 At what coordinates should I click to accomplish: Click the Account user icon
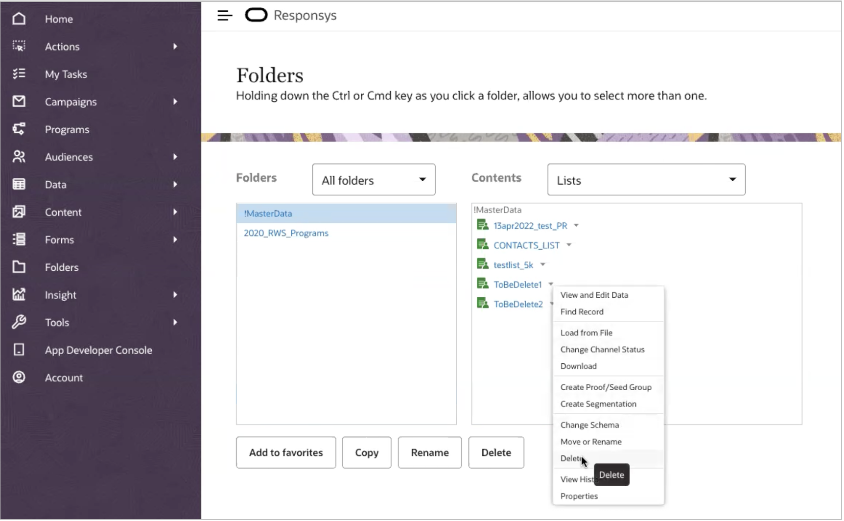[19, 377]
